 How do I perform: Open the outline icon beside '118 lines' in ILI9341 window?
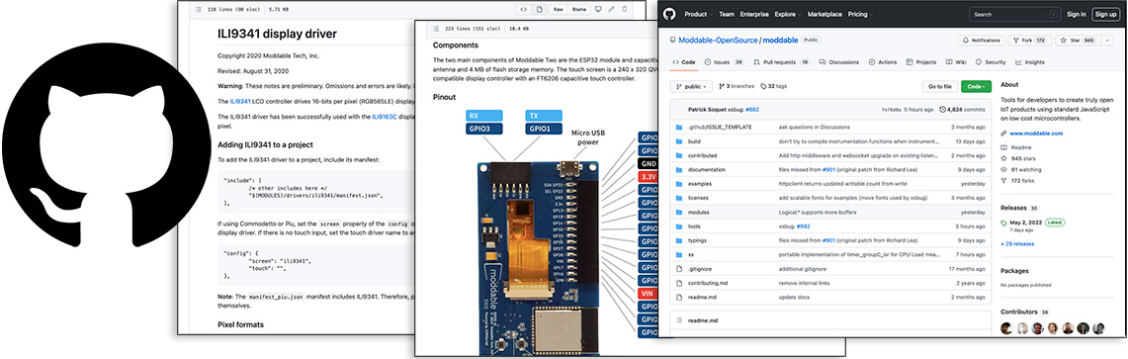(x=199, y=9)
